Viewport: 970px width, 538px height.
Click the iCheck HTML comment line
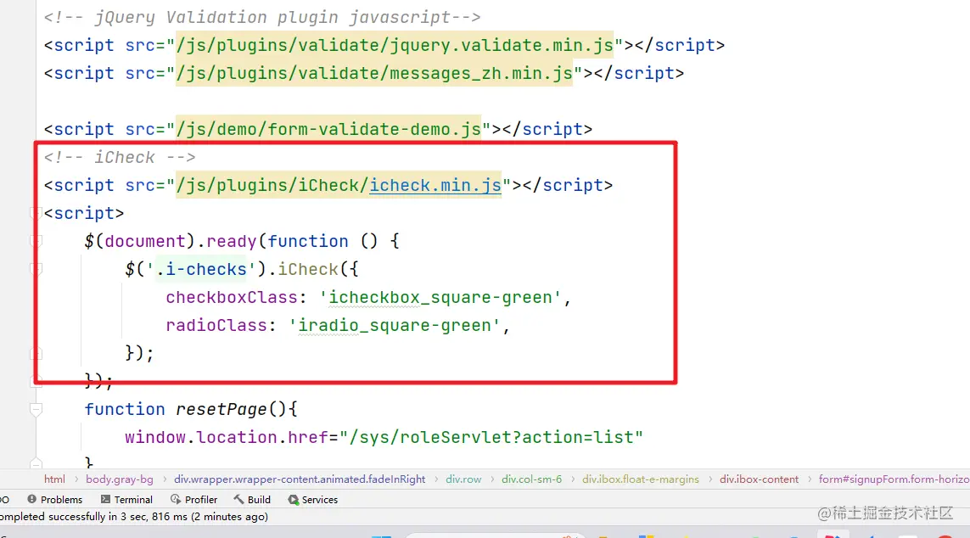120,157
